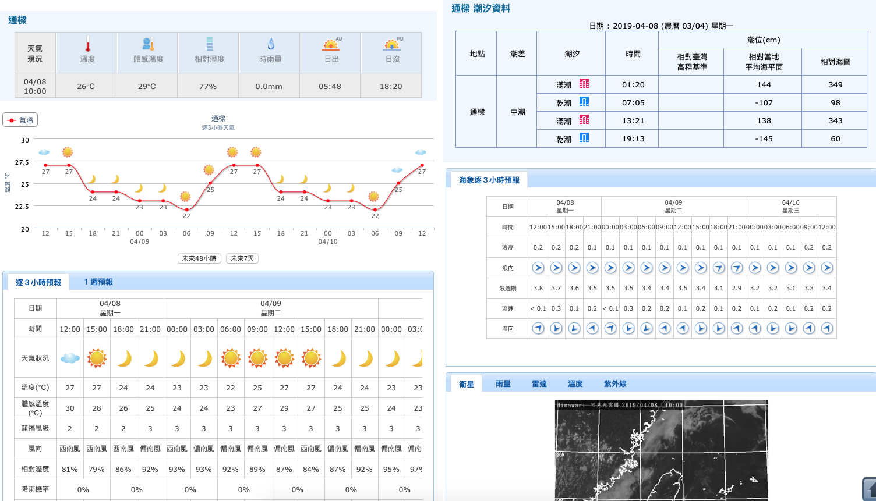Click the moon icon for 04/08 18:00 in 天氣狀況 row
Viewport: 876px width, 501px height.
click(123, 358)
